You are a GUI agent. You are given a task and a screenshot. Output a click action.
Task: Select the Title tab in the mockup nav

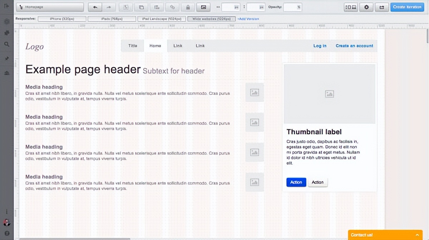coord(133,46)
